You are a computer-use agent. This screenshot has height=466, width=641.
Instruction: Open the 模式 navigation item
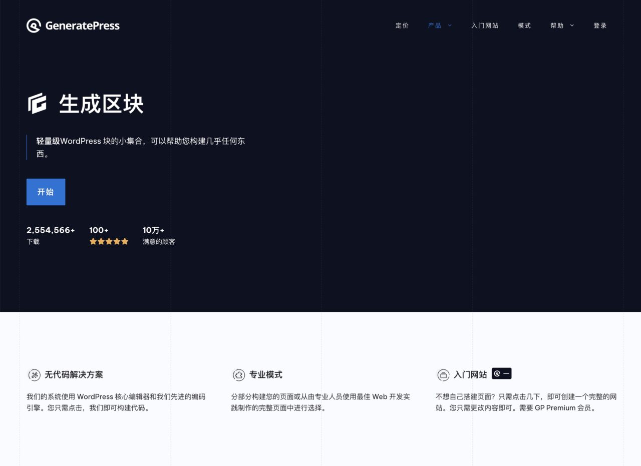pos(524,26)
